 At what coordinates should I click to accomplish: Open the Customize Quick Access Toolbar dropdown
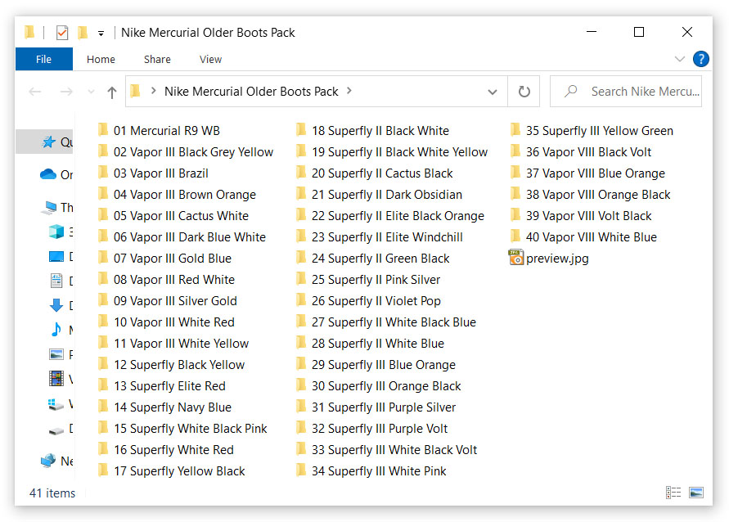point(101,34)
